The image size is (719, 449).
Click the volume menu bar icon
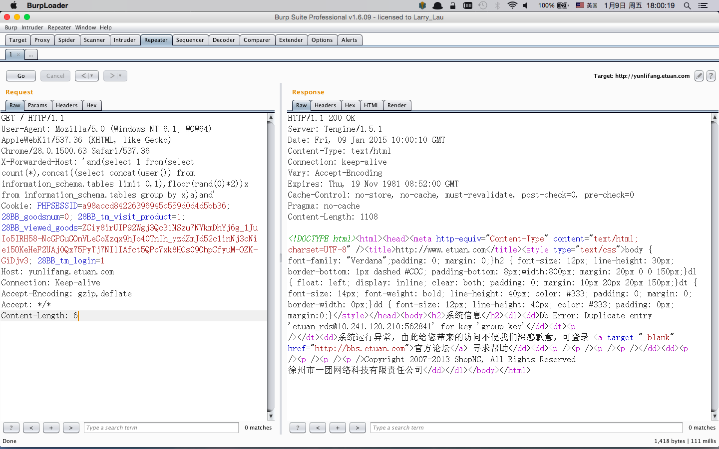pyautogui.click(x=525, y=5)
